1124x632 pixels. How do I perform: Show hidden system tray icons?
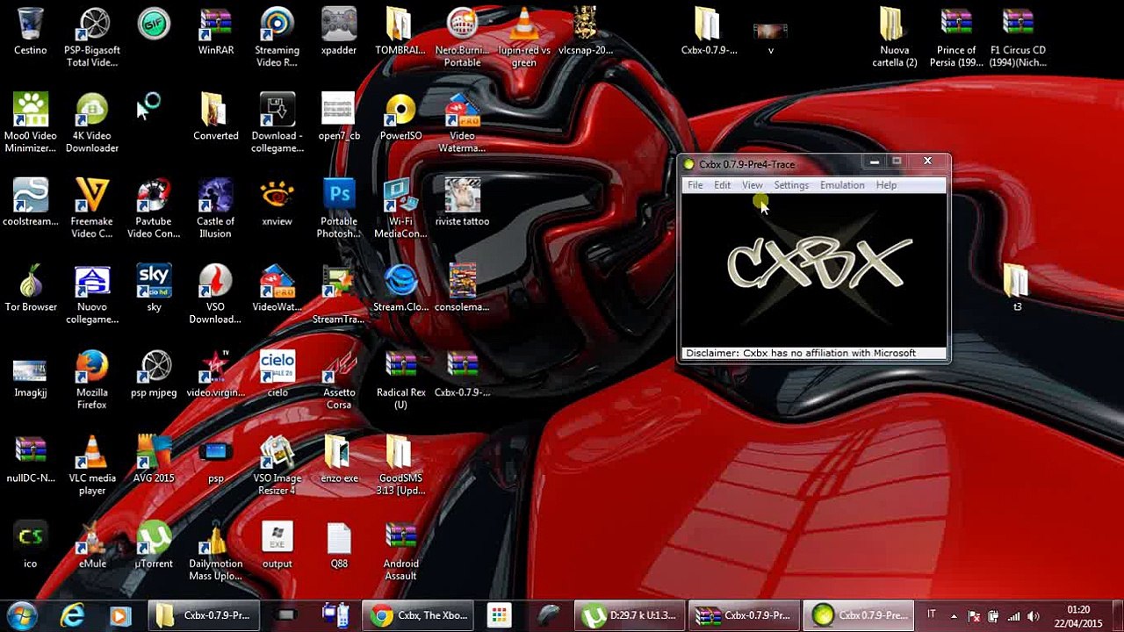[x=955, y=615]
